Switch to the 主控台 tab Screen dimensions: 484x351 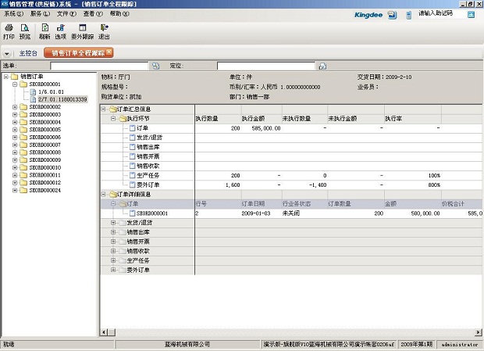click(x=29, y=53)
